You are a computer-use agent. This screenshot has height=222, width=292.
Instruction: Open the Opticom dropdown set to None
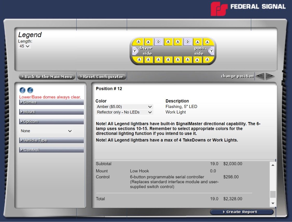[46, 131]
